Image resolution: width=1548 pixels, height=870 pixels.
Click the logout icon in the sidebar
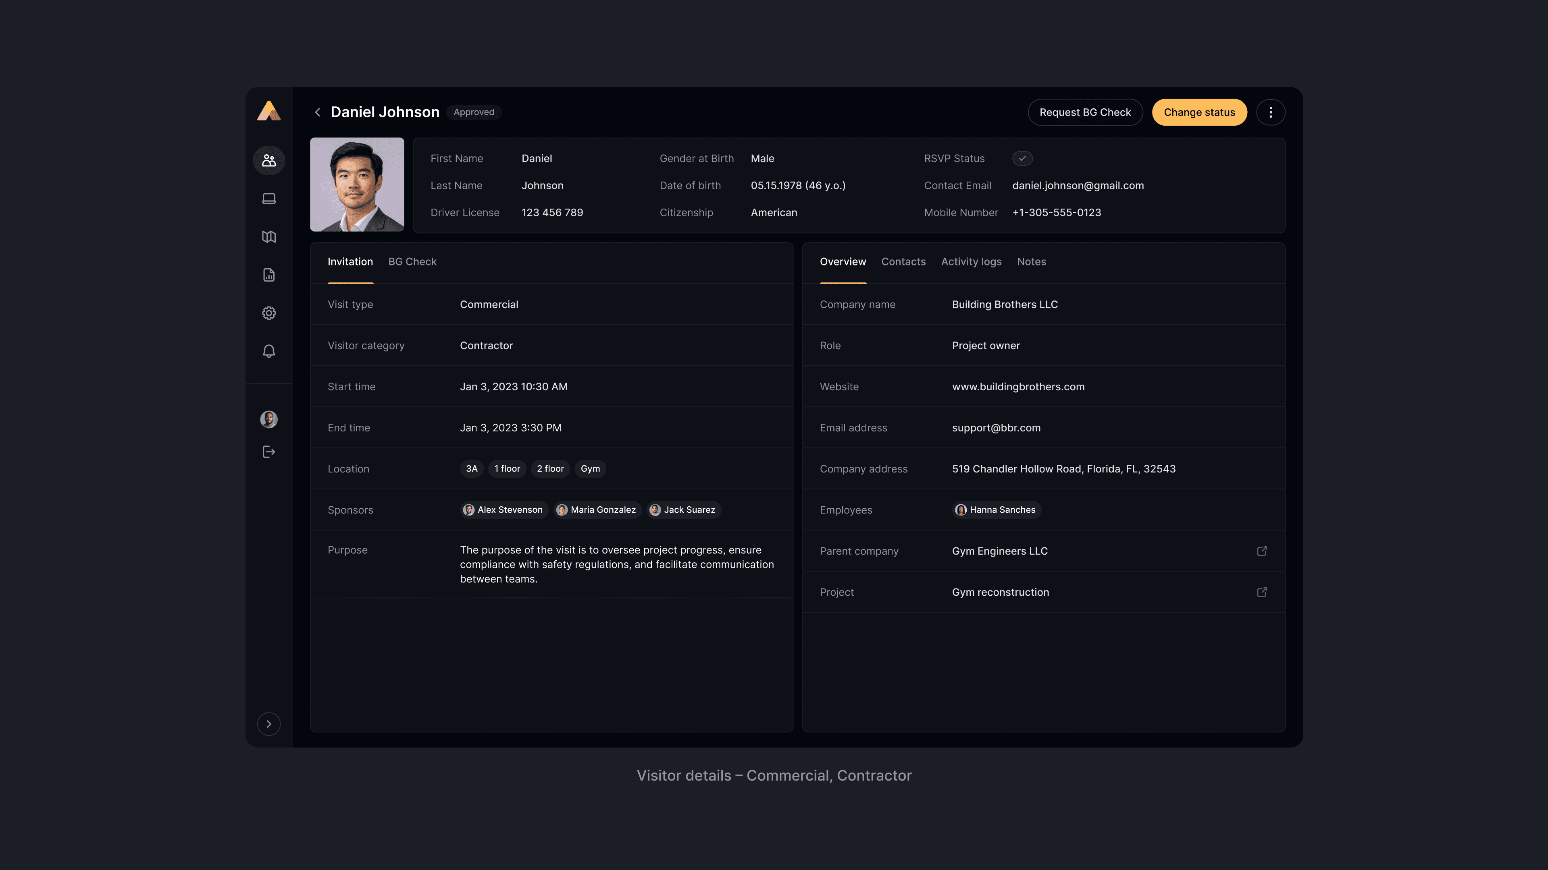[x=268, y=452]
